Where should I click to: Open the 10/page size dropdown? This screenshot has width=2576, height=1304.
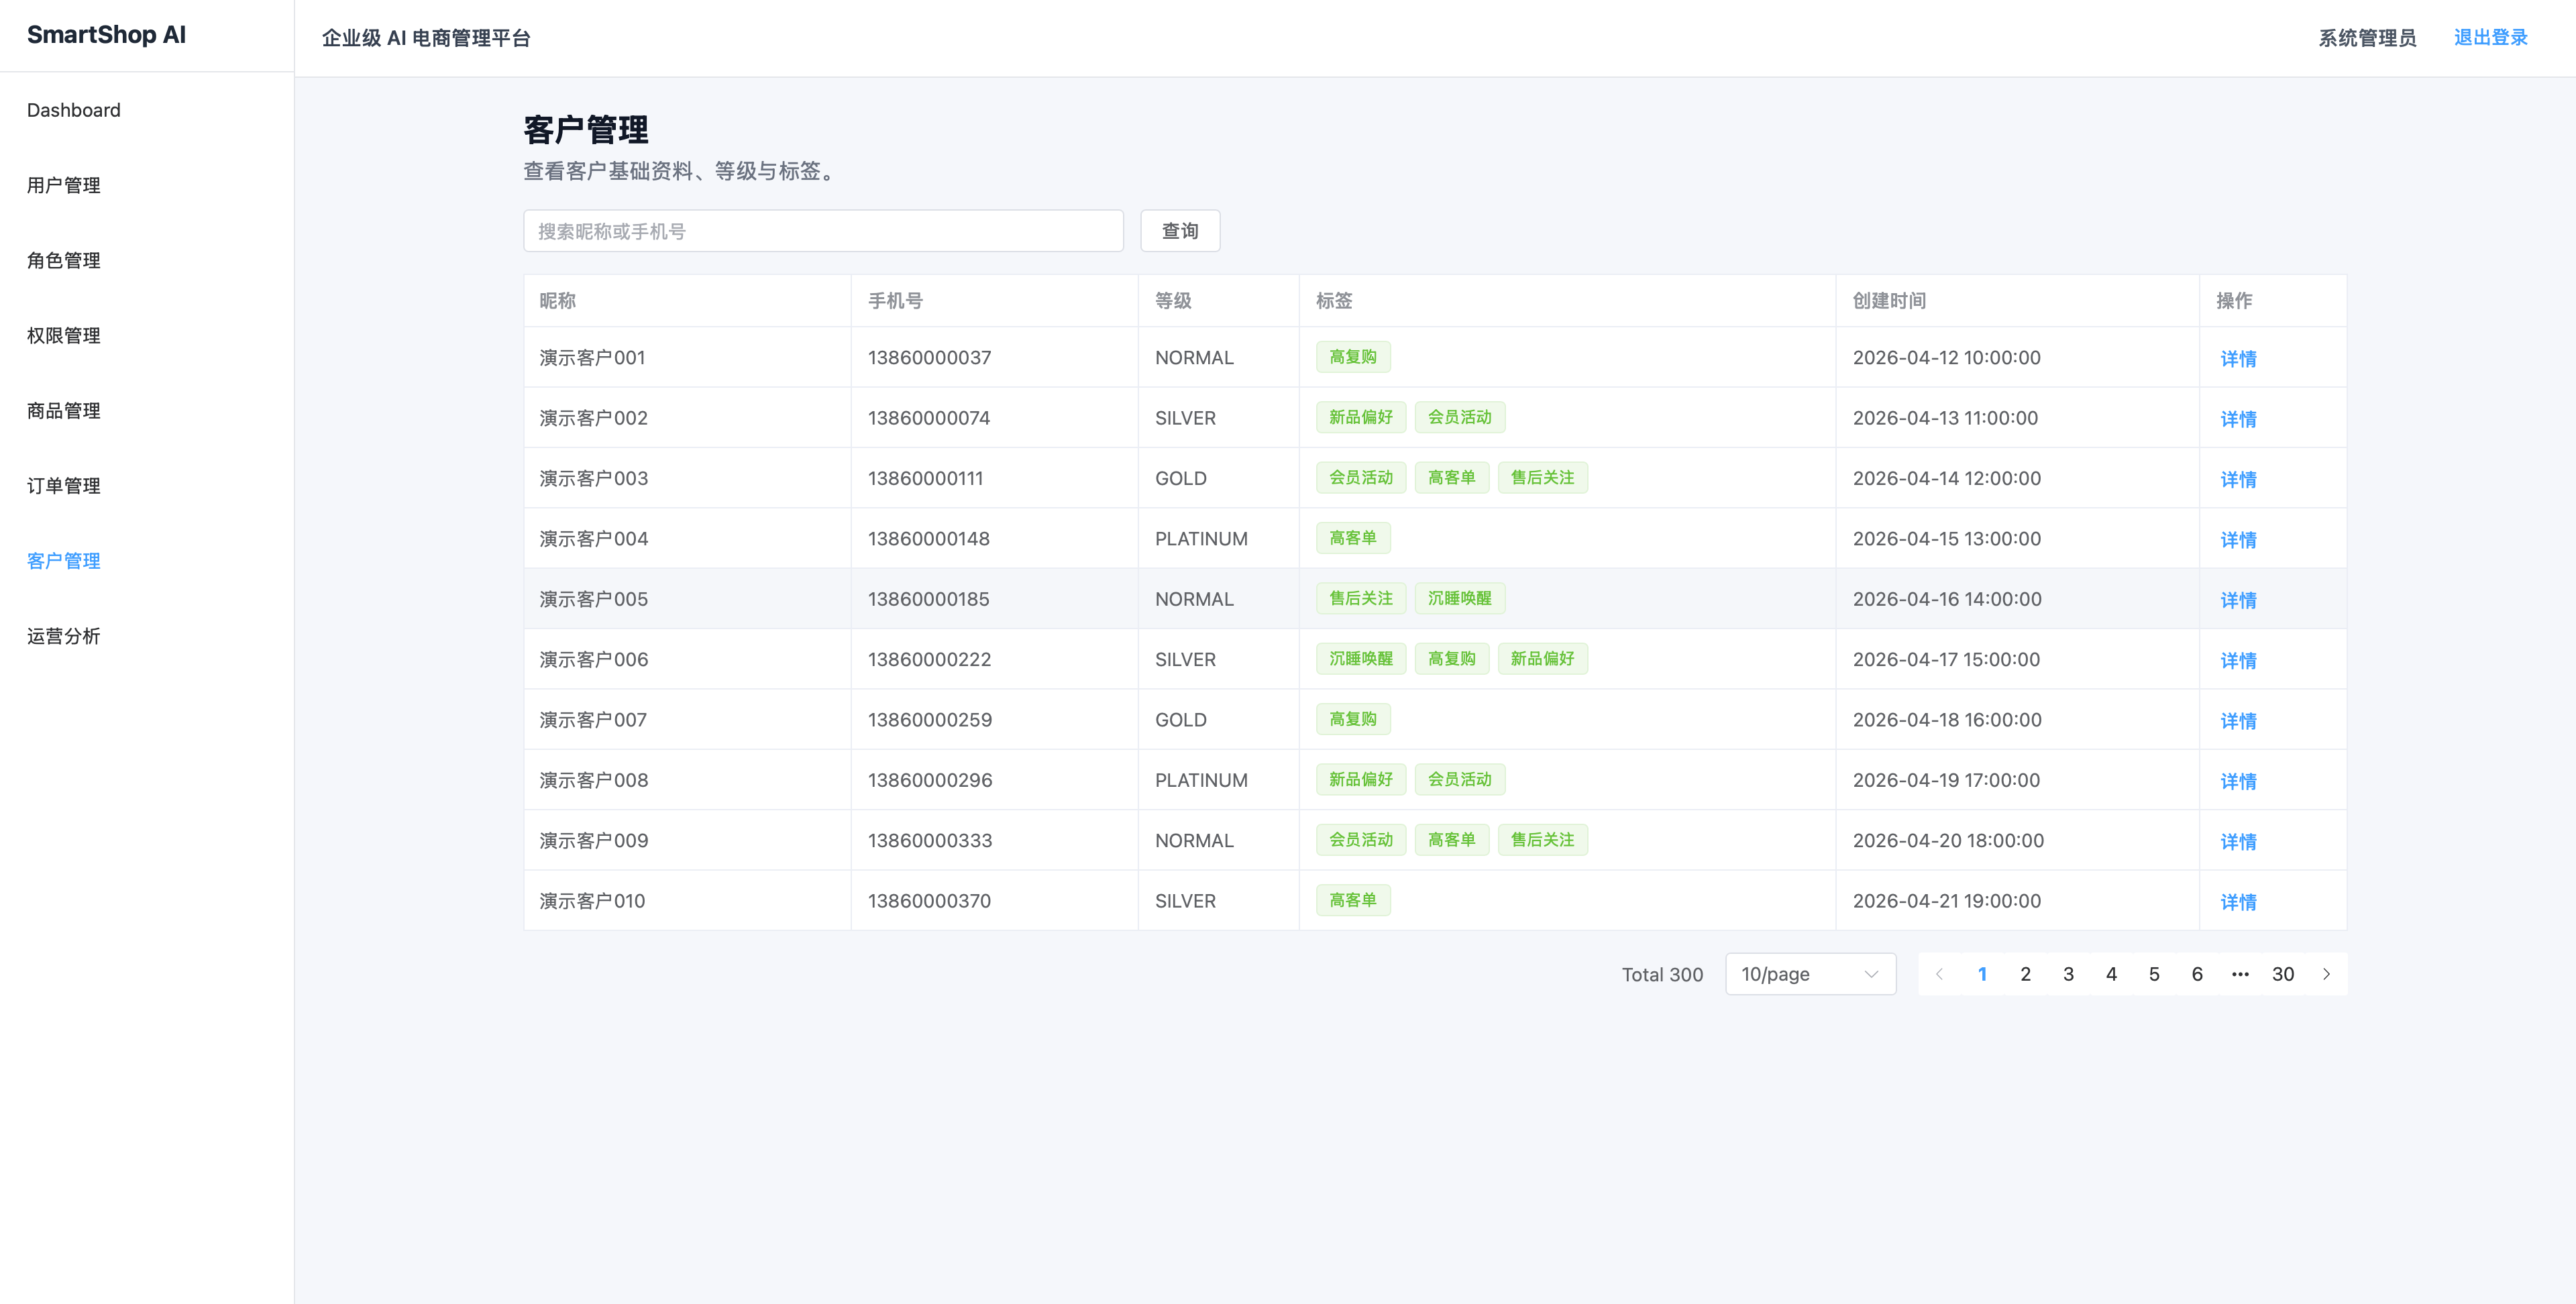(1810, 974)
